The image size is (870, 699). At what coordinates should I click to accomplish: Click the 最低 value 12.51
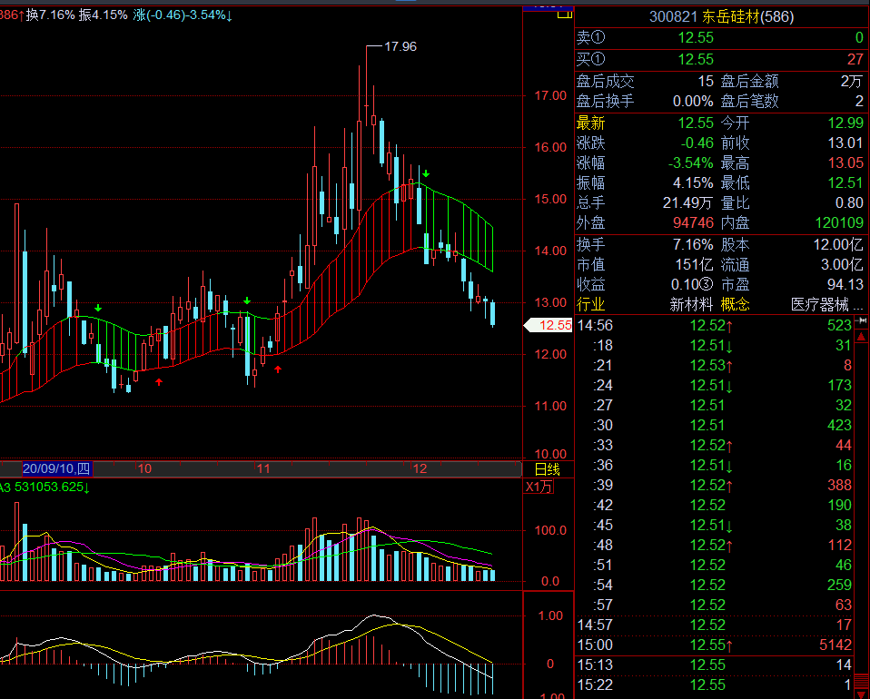pos(845,182)
